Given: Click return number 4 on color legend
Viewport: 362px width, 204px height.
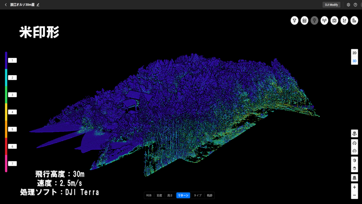Looking at the screenshot, I should [x=12, y=112].
